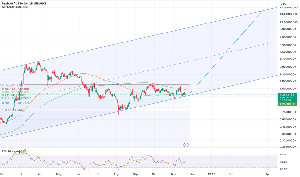
Task: Click the Sep label on time axis
Action: tap(136, 174)
